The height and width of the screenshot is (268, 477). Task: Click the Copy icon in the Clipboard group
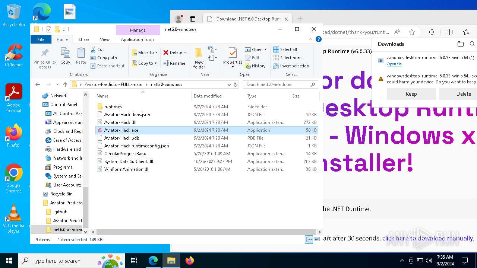[x=65, y=56]
